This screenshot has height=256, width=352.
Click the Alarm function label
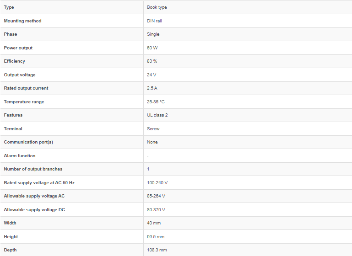tap(20, 156)
